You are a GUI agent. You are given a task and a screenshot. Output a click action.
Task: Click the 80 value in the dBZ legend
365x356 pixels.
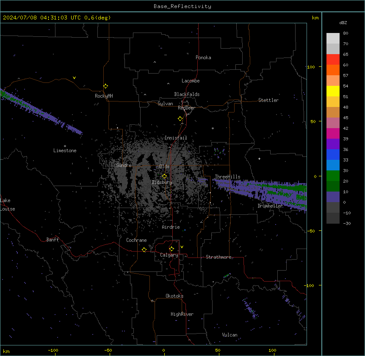346,33
